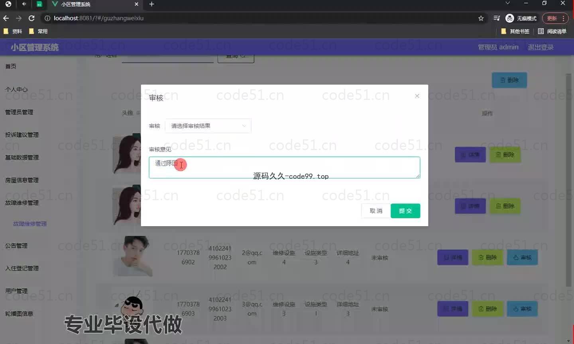Open 用户管理 in the sidebar

16,291
